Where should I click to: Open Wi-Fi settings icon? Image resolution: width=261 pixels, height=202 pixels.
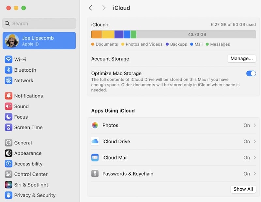pyautogui.click(x=8, y=59)
